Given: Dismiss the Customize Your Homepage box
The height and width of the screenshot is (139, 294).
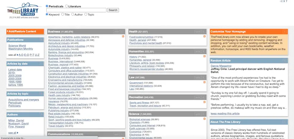Looking at the screenshot, I should point(285,32).
